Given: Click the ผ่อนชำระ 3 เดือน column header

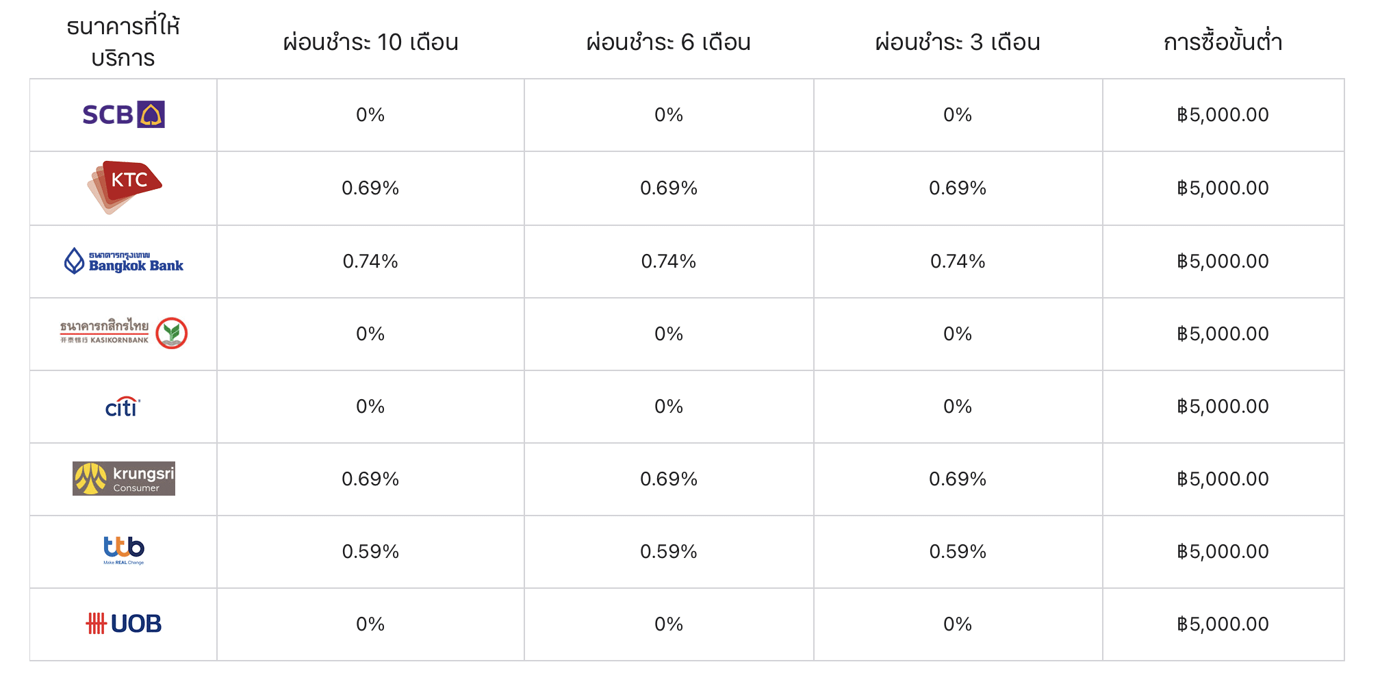Looking at the screenshot, I should (x=958, y=42).
